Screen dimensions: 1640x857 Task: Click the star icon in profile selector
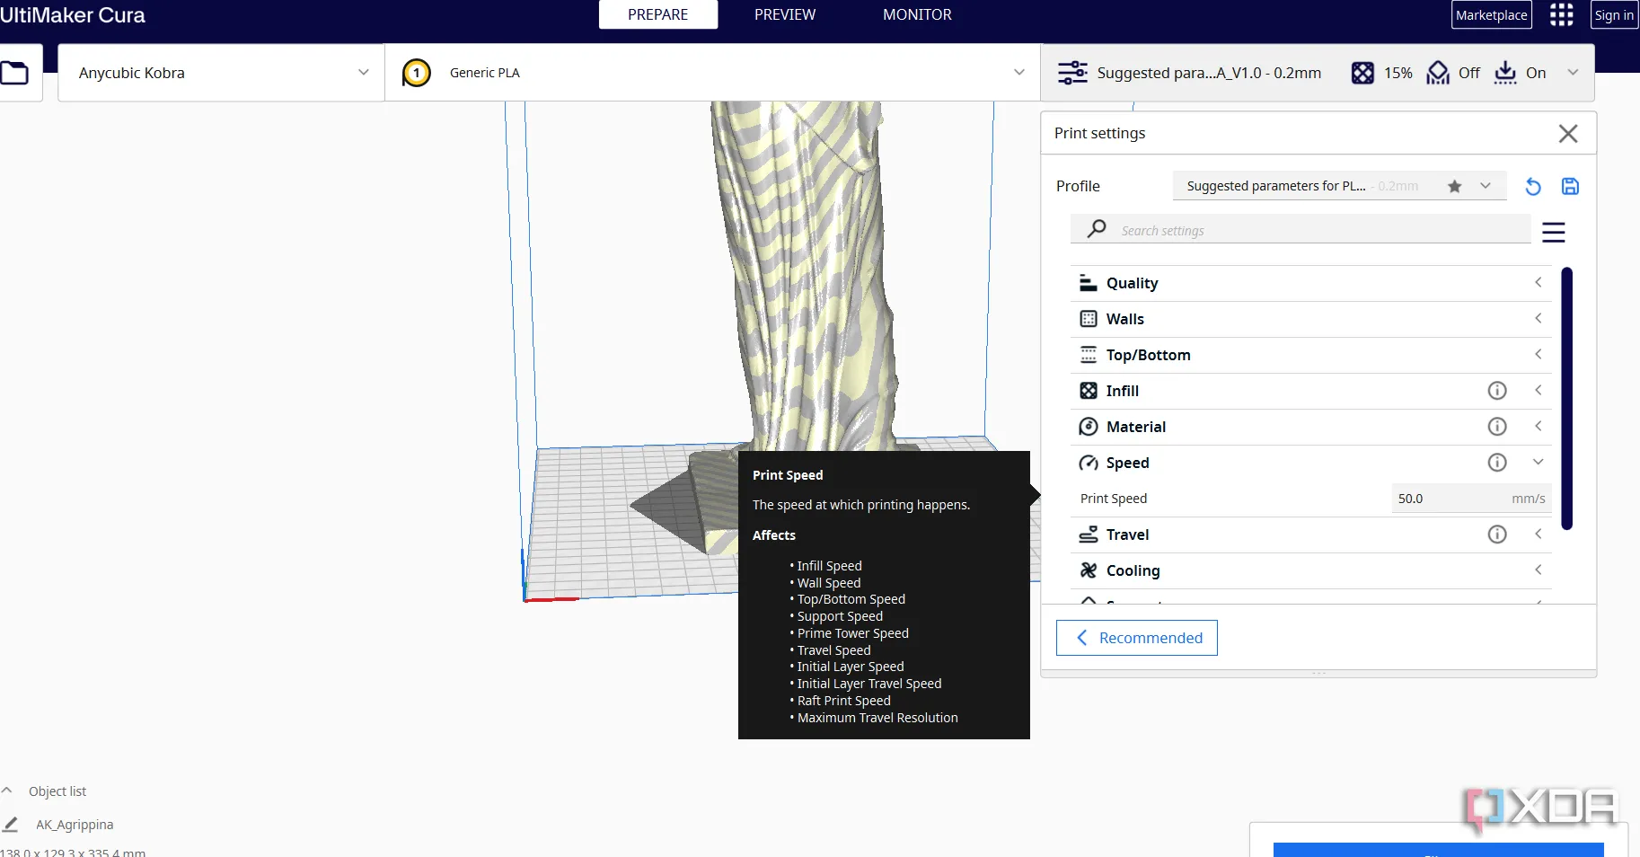click(1455, 186)
